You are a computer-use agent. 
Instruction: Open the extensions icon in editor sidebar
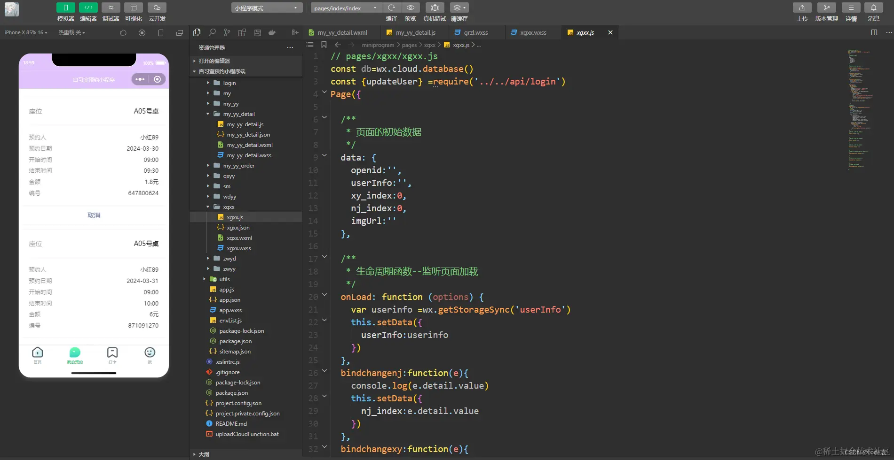pyautogui.click(x=242, y=32)
